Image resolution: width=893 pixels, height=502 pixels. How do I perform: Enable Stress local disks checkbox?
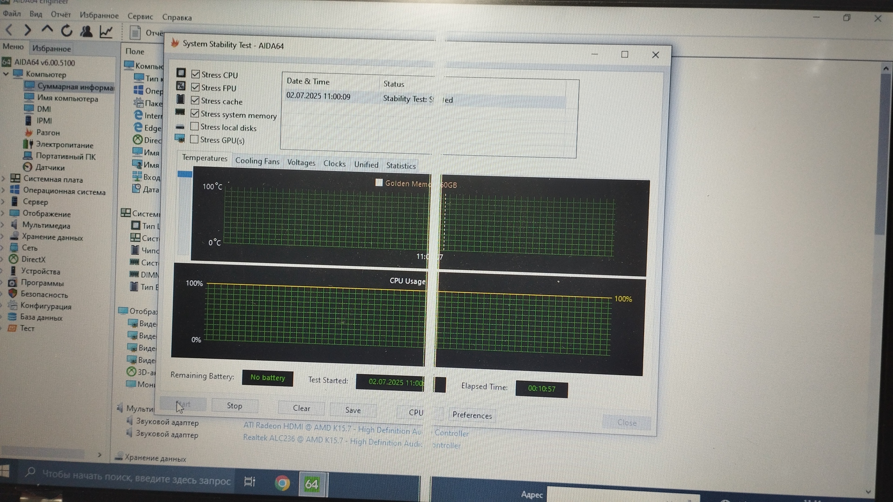194,126
